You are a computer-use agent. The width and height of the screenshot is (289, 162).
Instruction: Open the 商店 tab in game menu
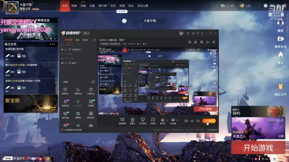(x=131, y=6)
